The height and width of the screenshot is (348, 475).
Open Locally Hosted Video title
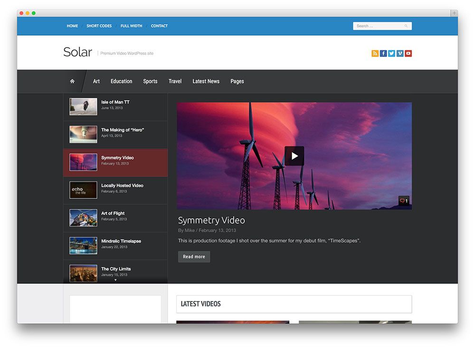coord(123,186)
